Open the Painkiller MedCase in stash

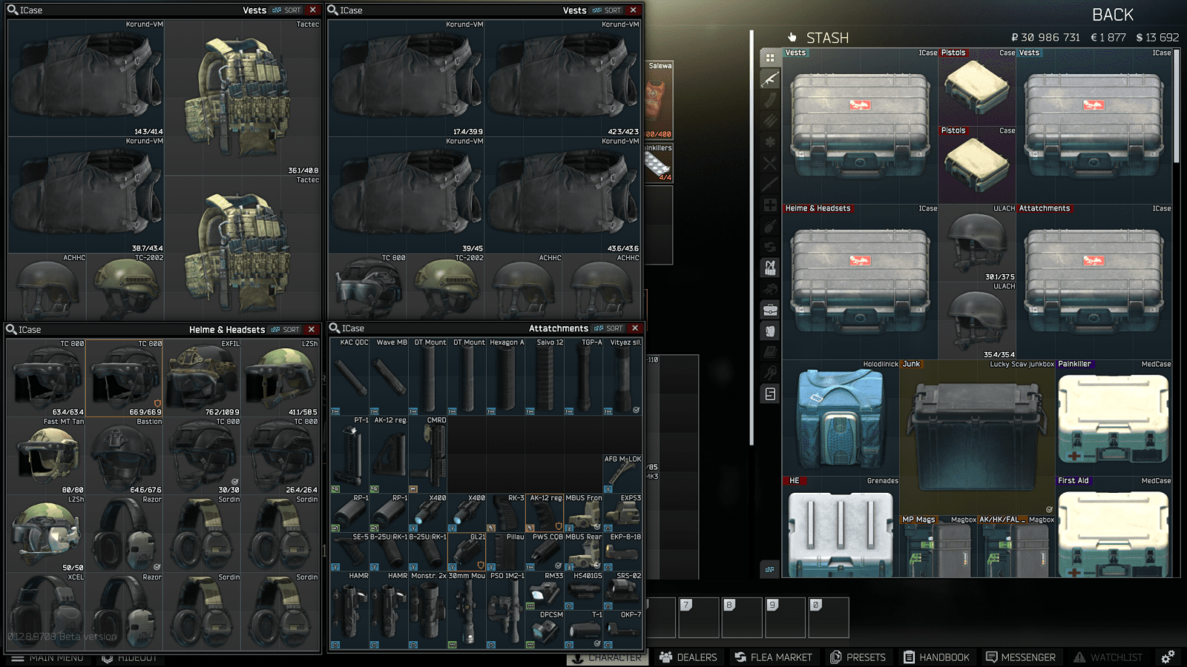click(x=1114, y=417)
